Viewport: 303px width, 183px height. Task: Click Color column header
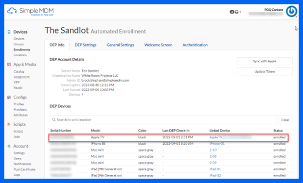pos(142,131)
